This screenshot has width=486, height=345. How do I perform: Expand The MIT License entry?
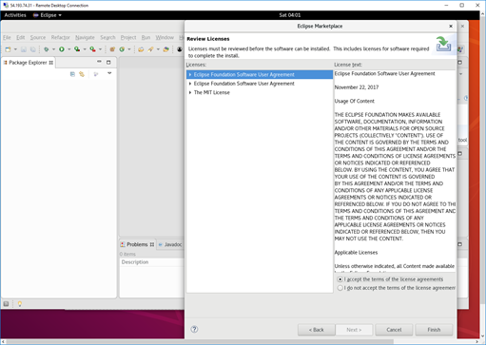[190, 92]
